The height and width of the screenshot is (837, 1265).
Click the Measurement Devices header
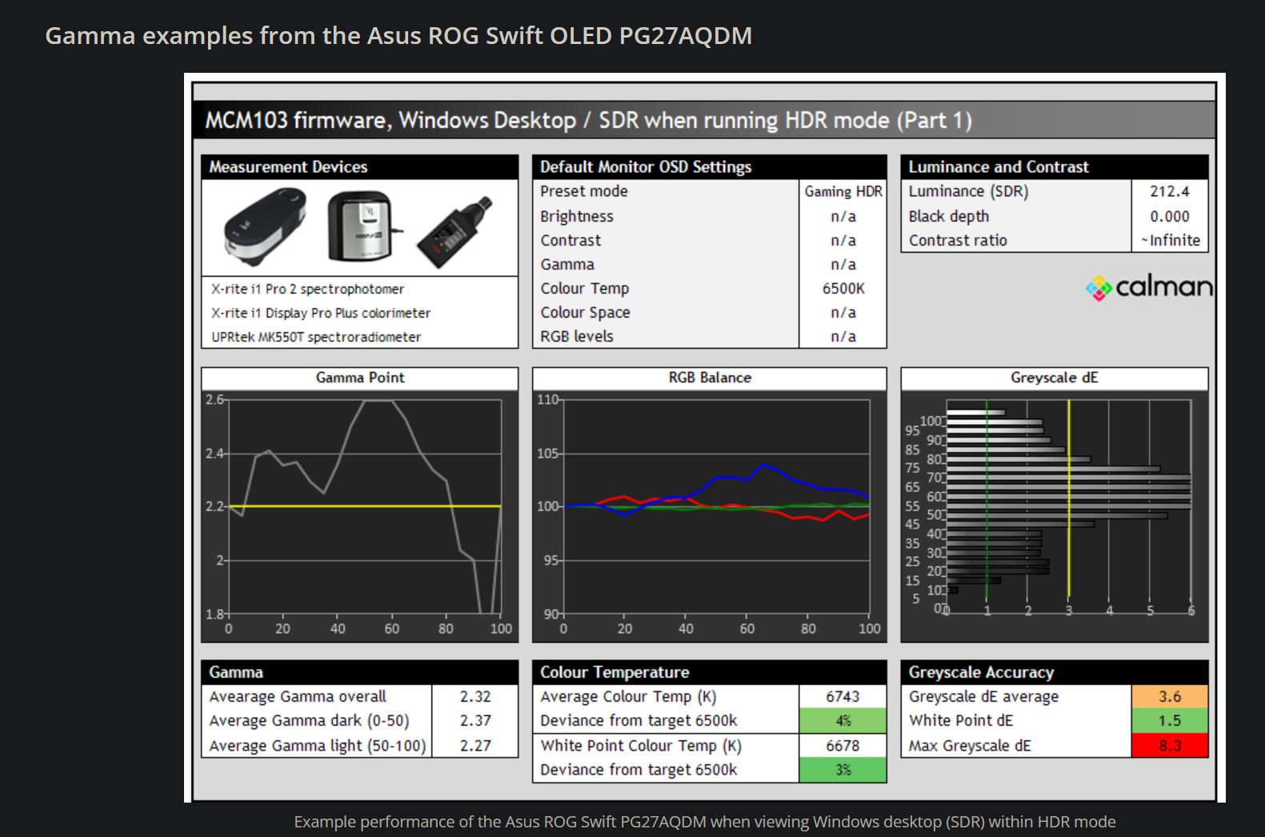[x=360, y=166]
